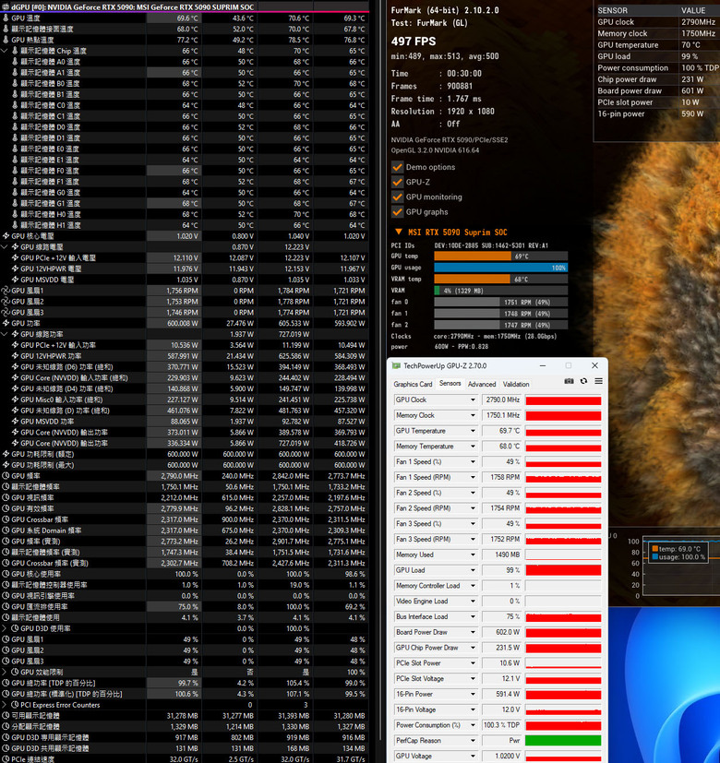The height and width of the screenshot is (763, 720).
Task: Open the Board Power Draw sensor dropdown
Action: [x=473, y=632]
